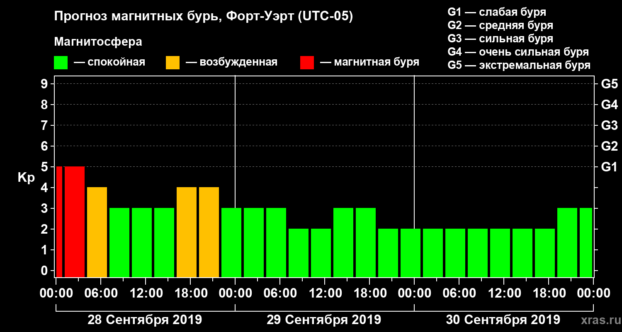The height and width of the screenshot is (332, 622).
Task: Click the 'Kp' axis title
Action: point(26,177)
